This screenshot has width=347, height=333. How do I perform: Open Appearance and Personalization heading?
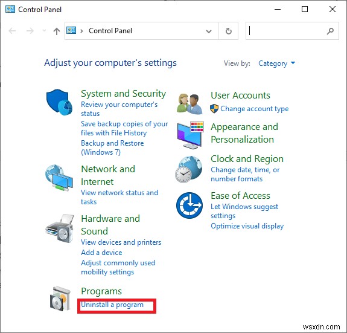[244, 133]
